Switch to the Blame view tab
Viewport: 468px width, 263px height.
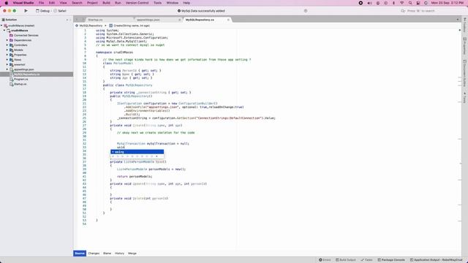click(x=107, y=254)
